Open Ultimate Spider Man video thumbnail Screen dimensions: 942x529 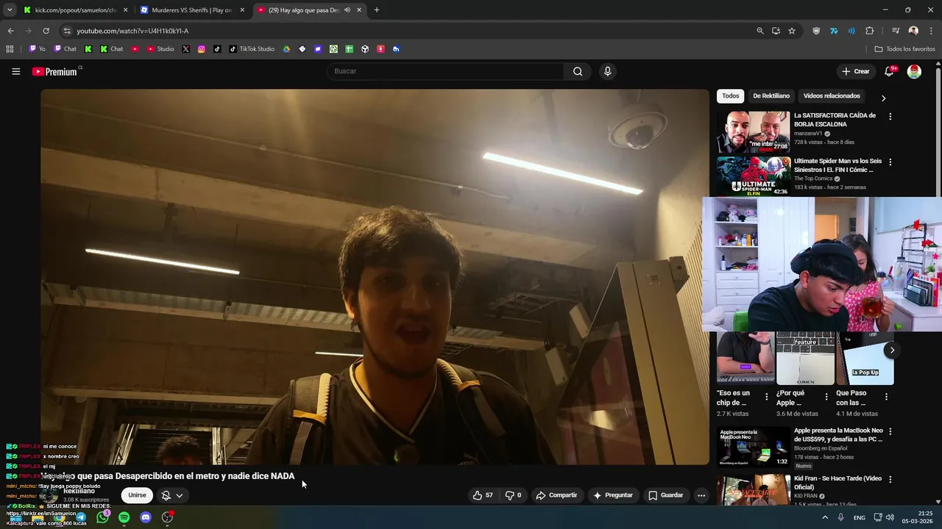pyautogui.click(x=754, y=176)
